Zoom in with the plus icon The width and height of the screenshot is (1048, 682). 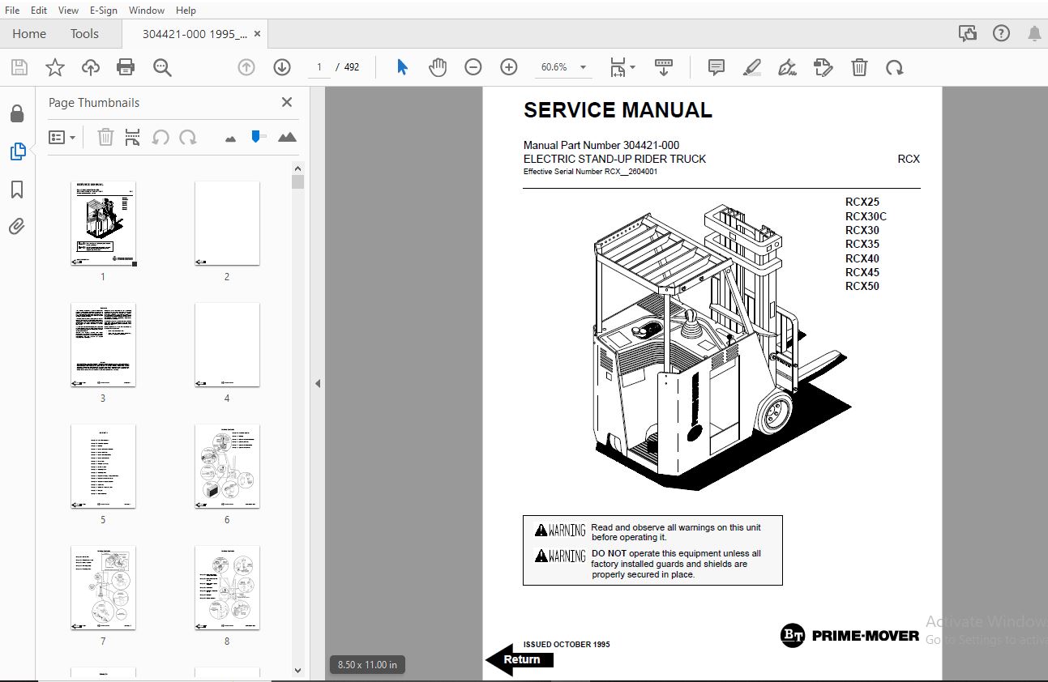click(509, 67)
